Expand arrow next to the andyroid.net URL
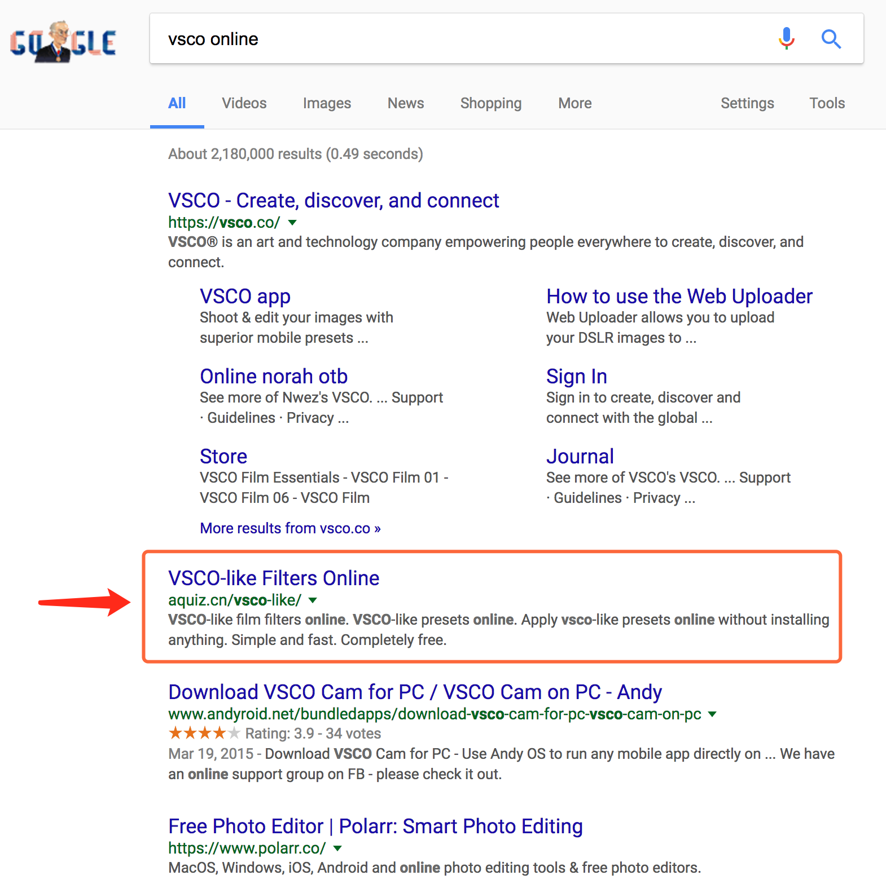886x884 pixels. [x=712, y=714]
